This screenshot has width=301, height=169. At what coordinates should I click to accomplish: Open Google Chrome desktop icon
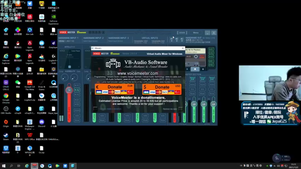[6, 98]
